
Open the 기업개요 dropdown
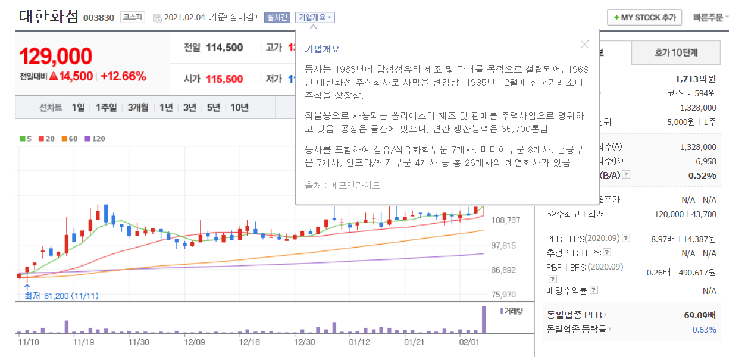(x=315, y=17)
